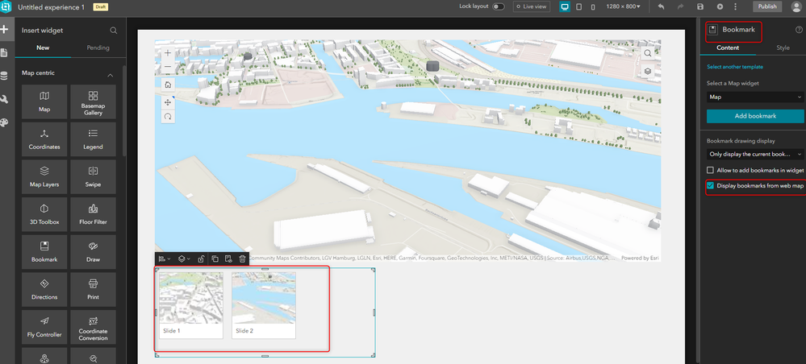Open Bookmark drawing display dropdown
806x364 pixels.
click(x=755, y=154)
